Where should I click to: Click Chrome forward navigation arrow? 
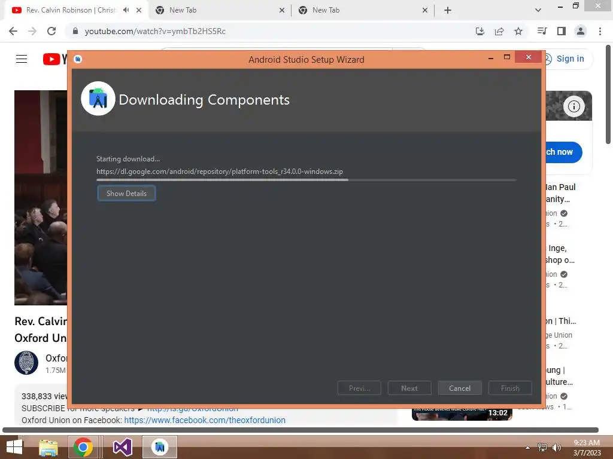(32, 31)
